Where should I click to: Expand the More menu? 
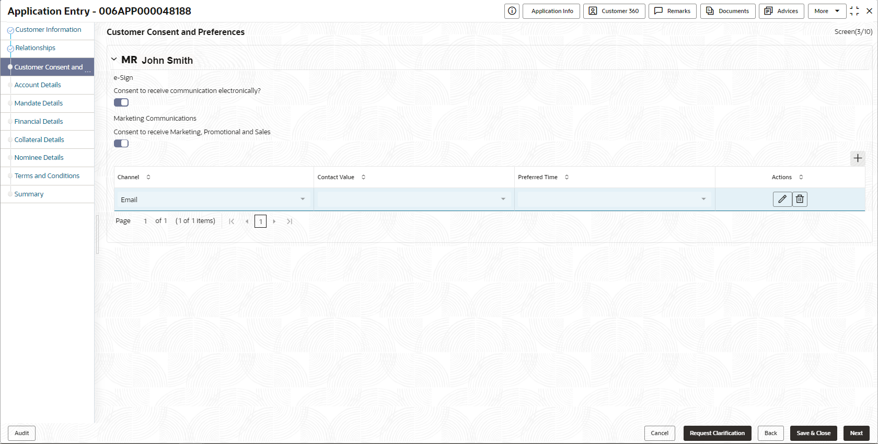point(827,11)
